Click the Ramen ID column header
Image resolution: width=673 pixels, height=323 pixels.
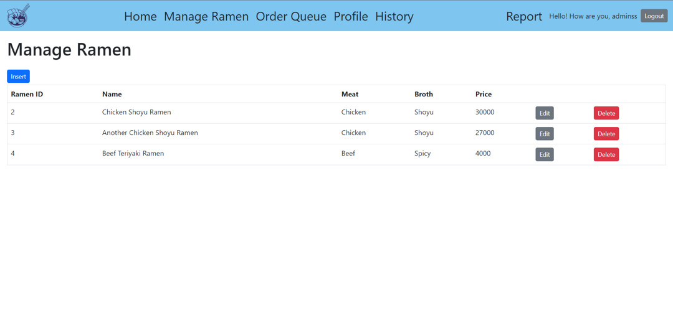tap(27, 94)
